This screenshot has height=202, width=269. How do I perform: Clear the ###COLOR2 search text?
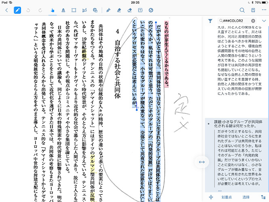pos(253,21)
